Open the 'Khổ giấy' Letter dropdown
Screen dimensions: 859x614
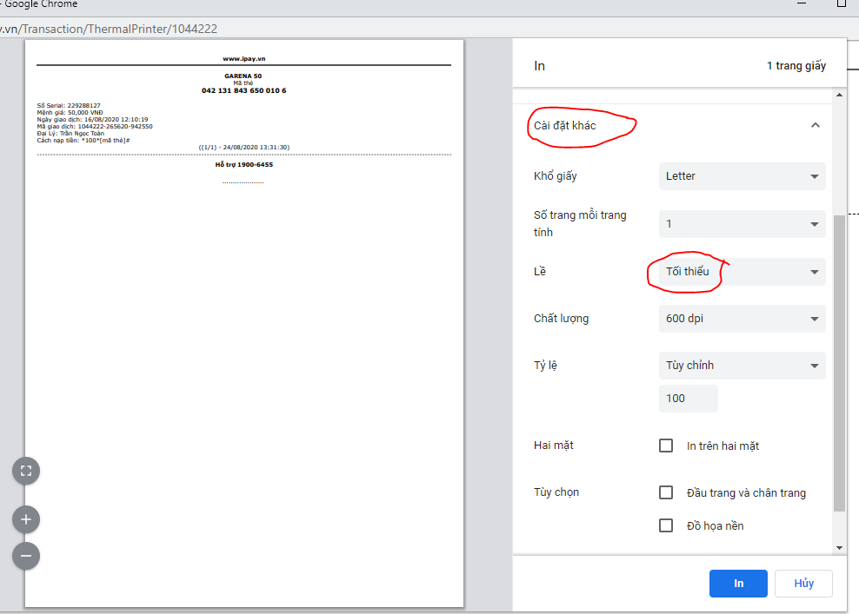tap(742, 176)
